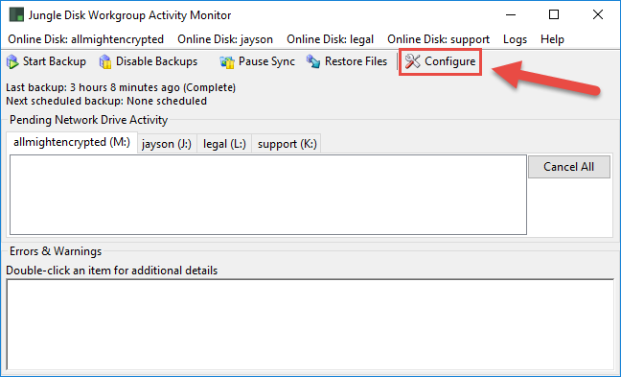Maximize the Activity Monitor window
The image size is (621, 377).
pyautogui.click(x=554, y=14)
